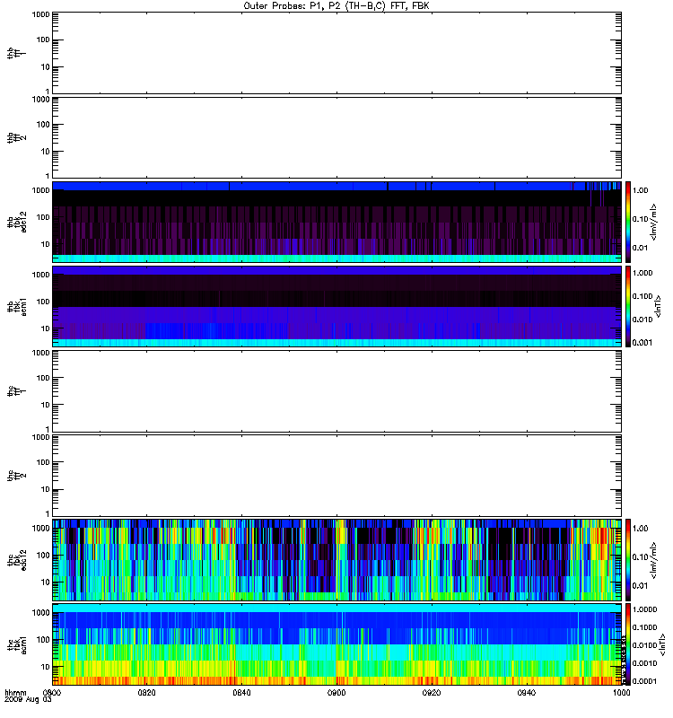Click the empty thb fff 1 plot panel
This screenshot has width=673, height=718.
(336, 53)
